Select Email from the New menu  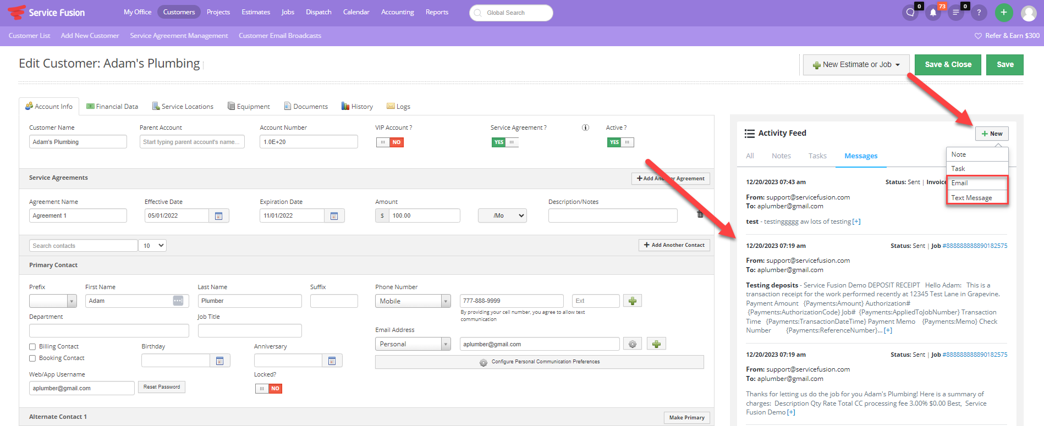977,183
